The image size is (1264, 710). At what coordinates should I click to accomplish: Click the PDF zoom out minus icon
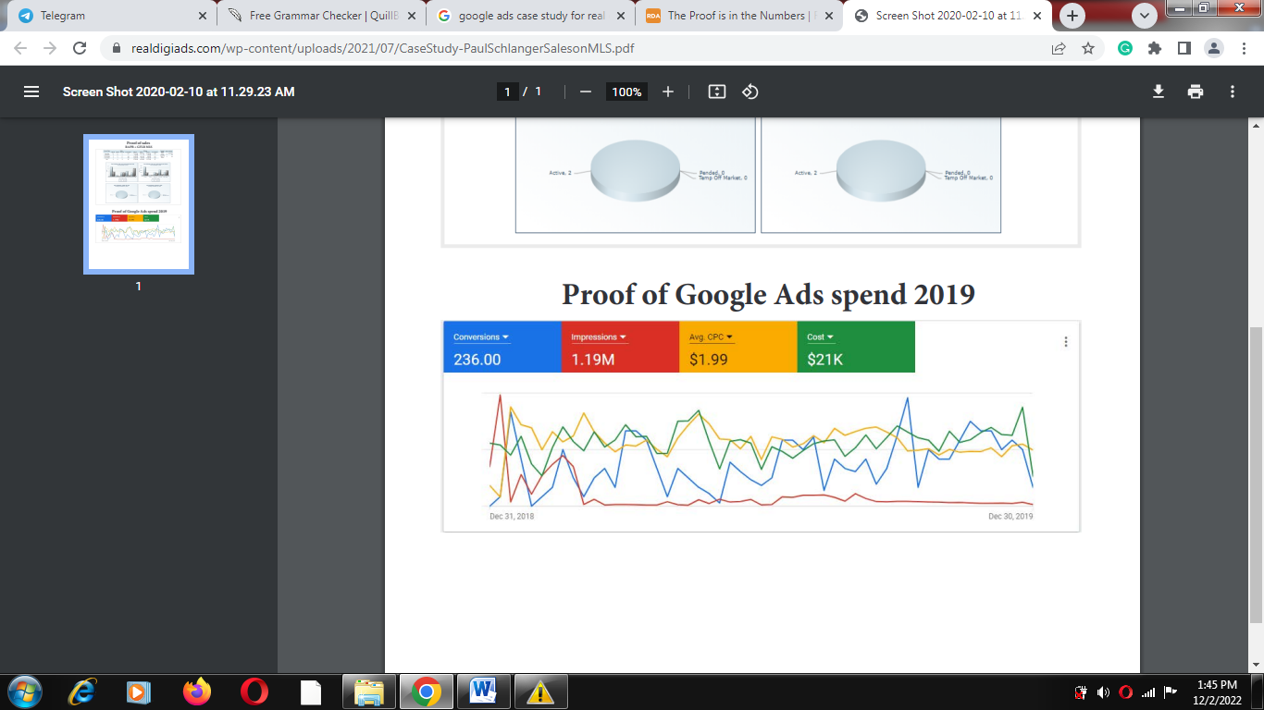coord(585,92)
